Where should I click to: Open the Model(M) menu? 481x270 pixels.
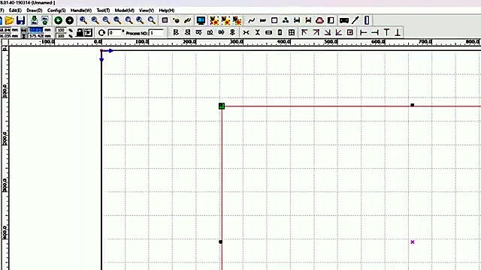point(124,10)
